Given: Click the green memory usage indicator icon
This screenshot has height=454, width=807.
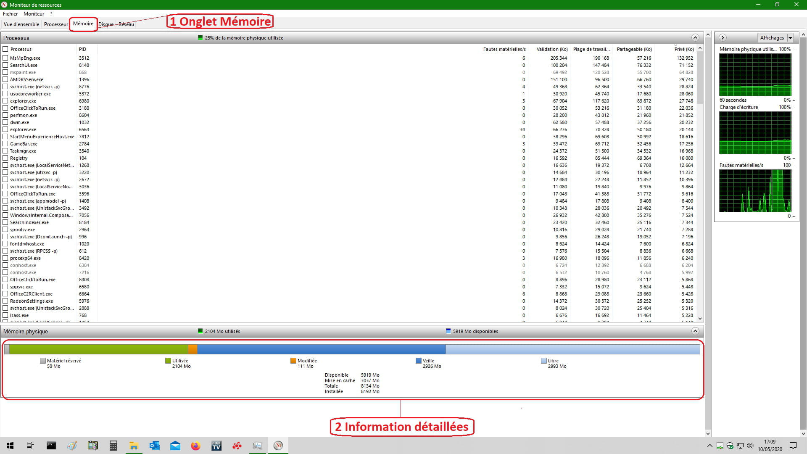Looking at the screenshot, I should 200,37.
